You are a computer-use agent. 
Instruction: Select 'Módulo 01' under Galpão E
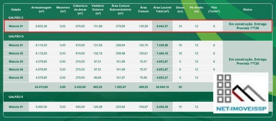point(16,107)
